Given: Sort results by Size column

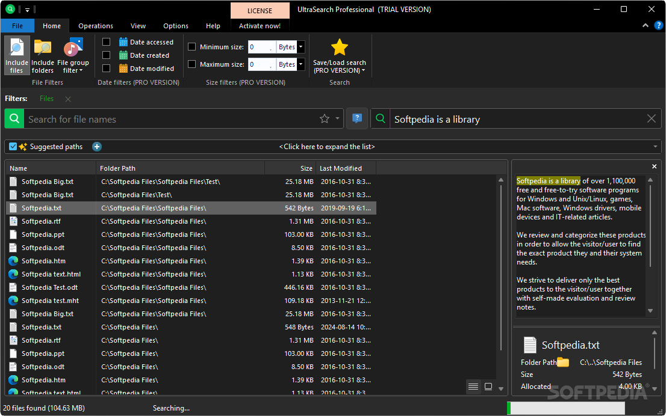Looking at the screenshot, I should [290, 168].
